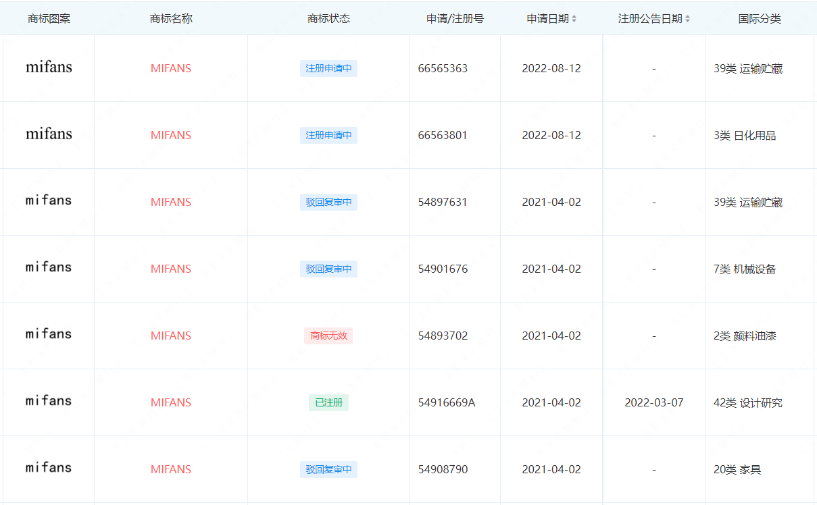Select application number 66565363
This screenshot has width=817, height=505.
point(443,68)
